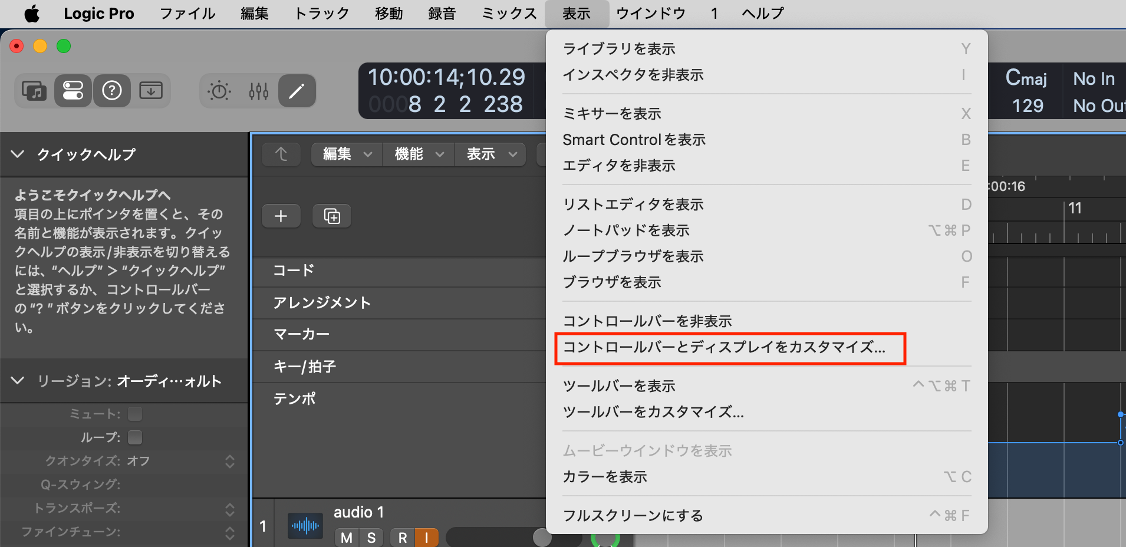The height and width of the screenshot is (547, 1126).
Task: Choose ブラウザを表示 menu item
Action: 766,282
